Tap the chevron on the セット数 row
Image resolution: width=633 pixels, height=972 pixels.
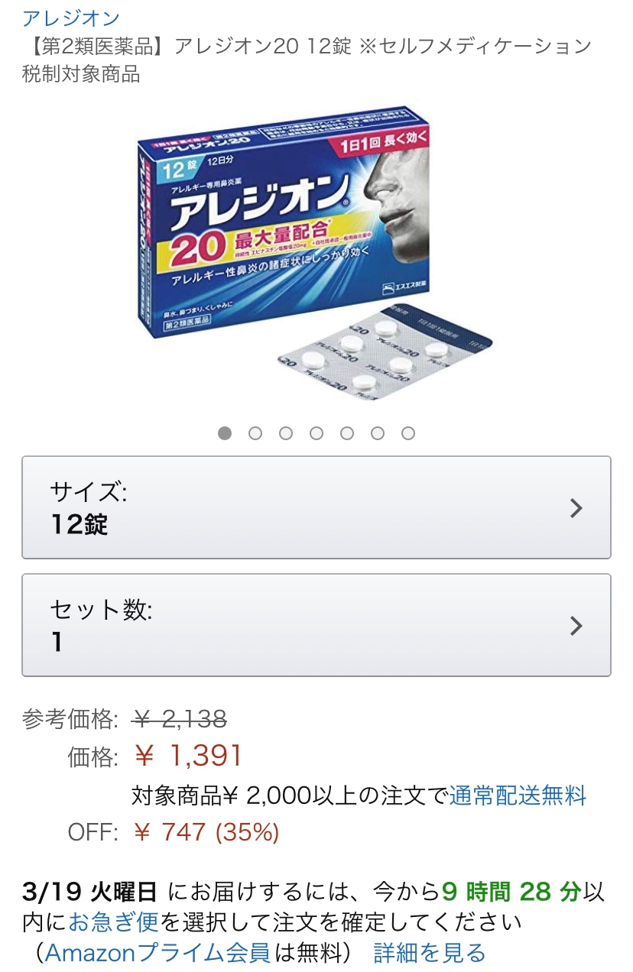point(577,626)
